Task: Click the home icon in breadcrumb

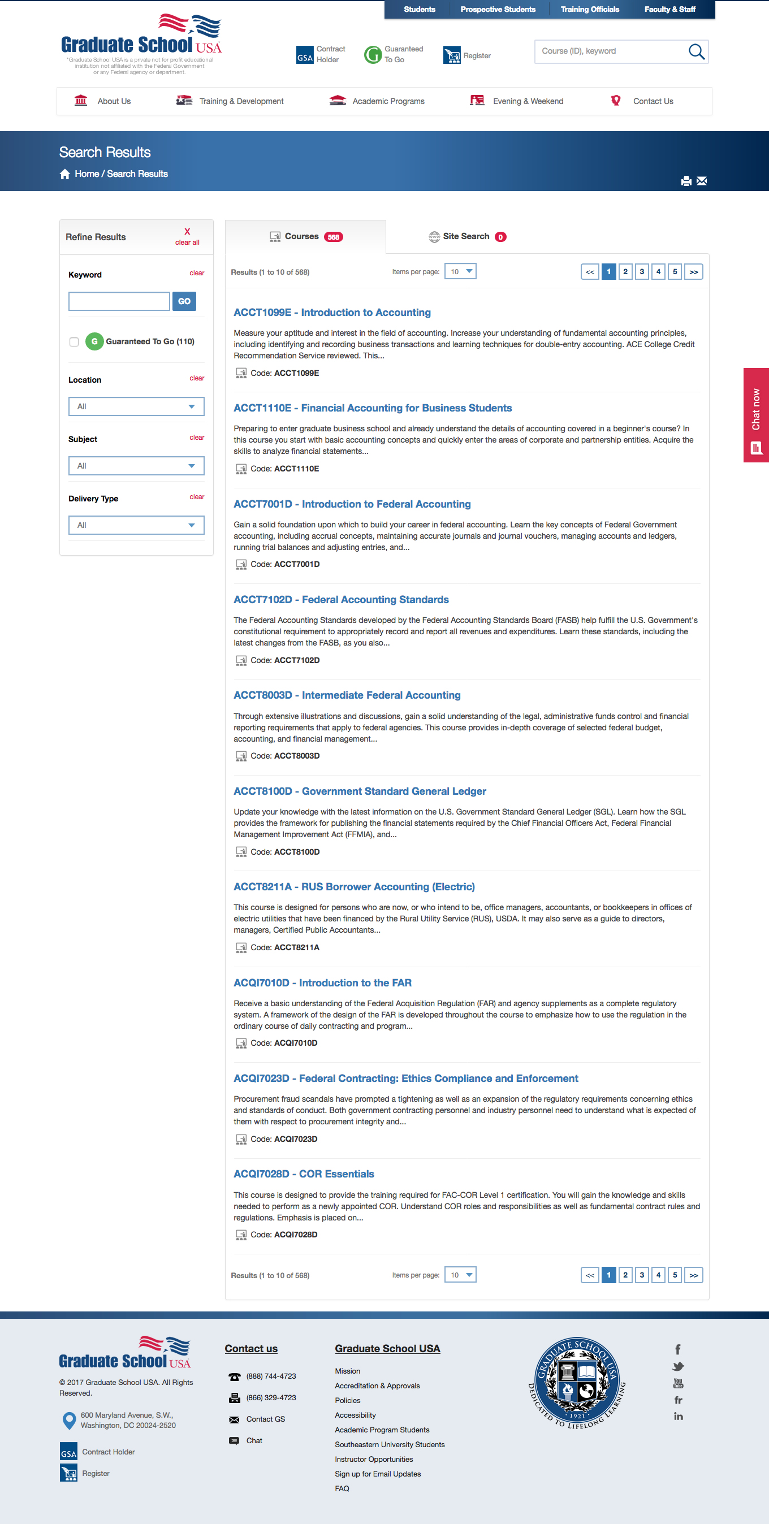Action: point(65,174)
